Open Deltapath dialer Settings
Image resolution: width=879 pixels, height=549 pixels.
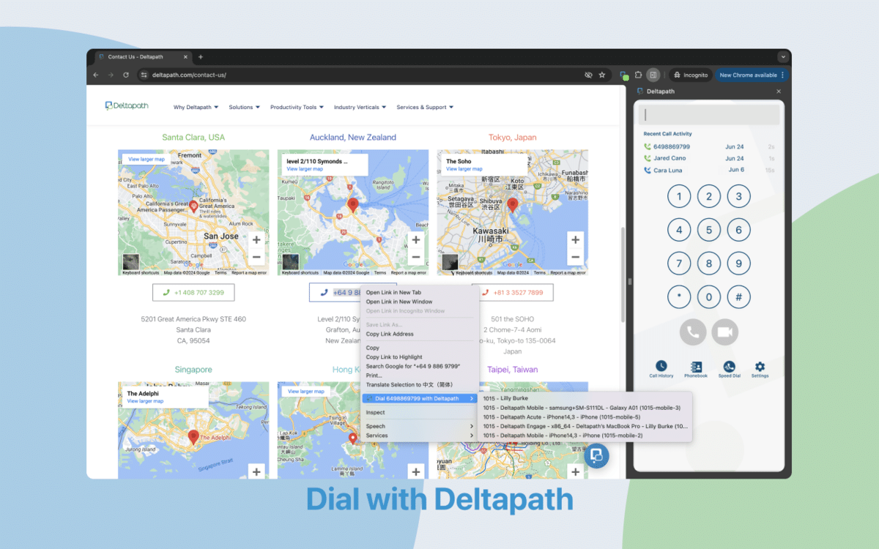(x=760, y=369)
